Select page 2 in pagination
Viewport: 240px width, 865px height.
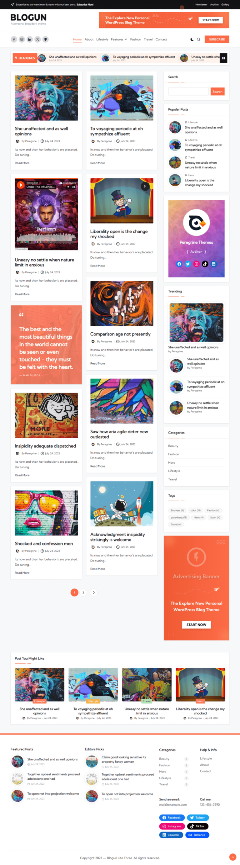click(x=83, y=592)
